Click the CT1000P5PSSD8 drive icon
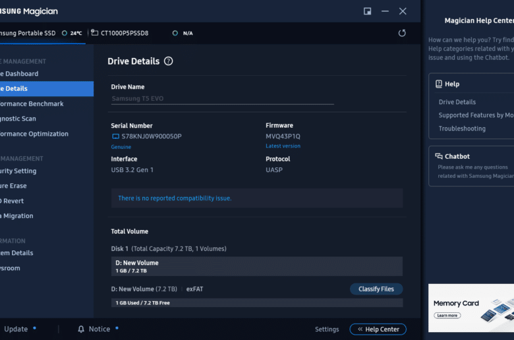 point(94,32)
